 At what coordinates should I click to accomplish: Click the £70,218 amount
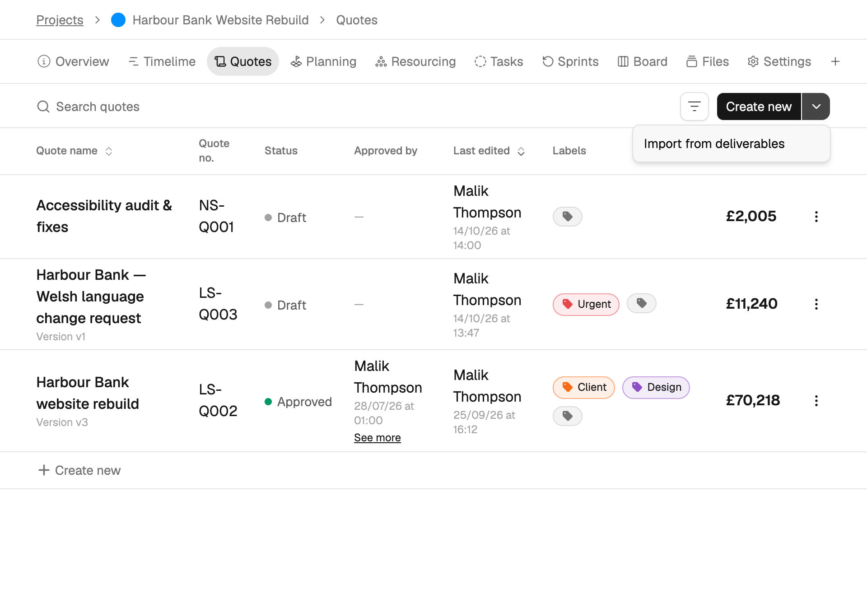click(753, 400)
